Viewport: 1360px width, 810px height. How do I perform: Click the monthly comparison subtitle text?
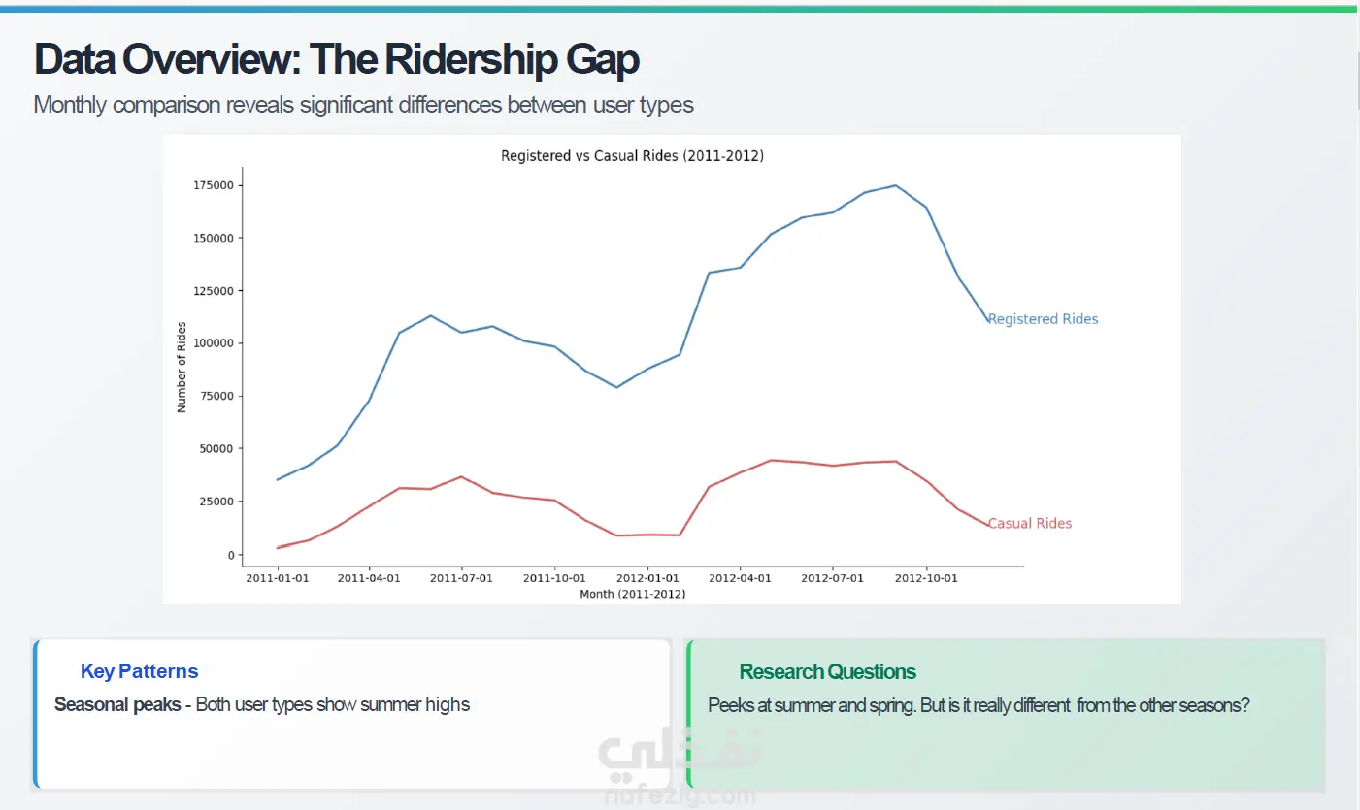coord(363,105)
